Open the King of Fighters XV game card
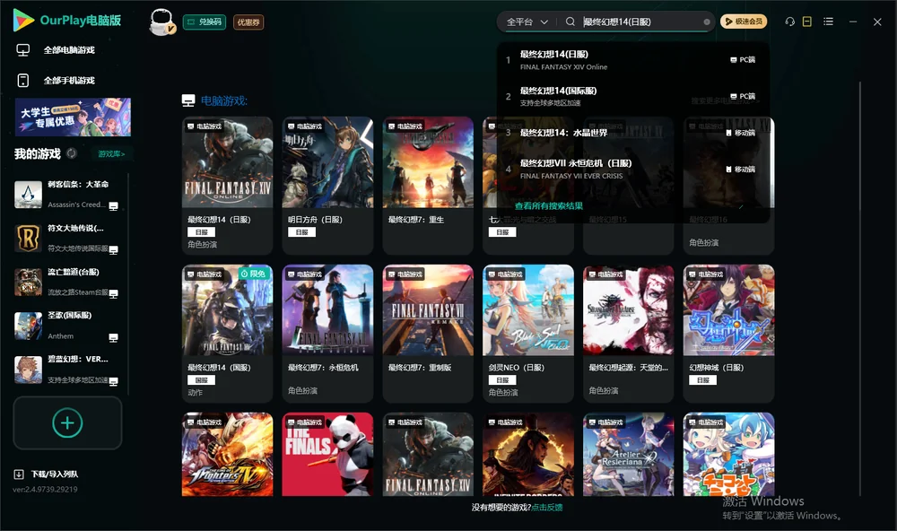The image size is (897, 531). pos(227,455)
